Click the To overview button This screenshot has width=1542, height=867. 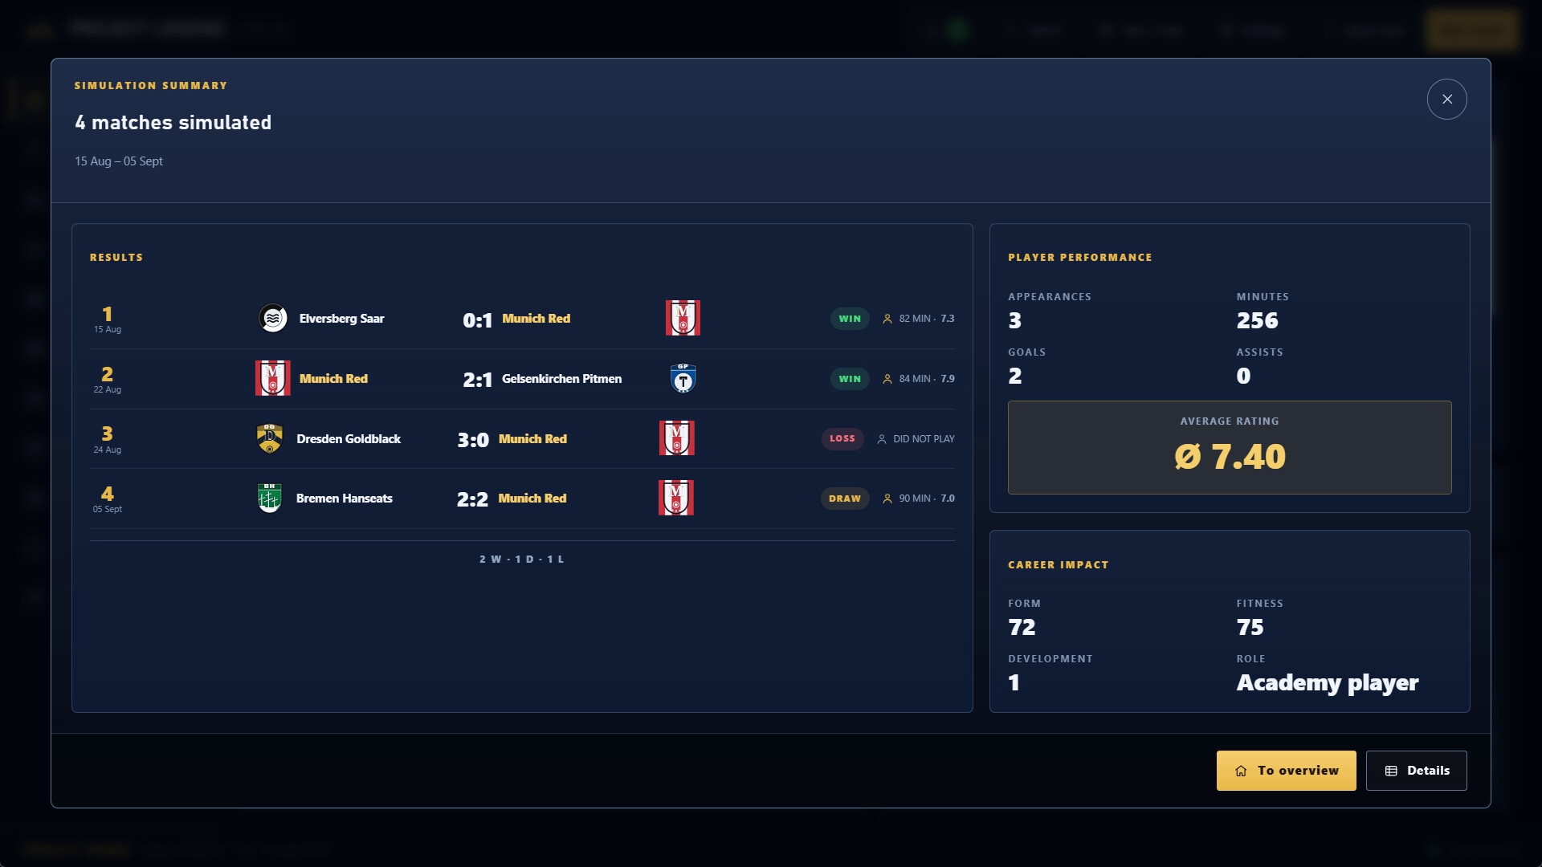coord(1286,771)
